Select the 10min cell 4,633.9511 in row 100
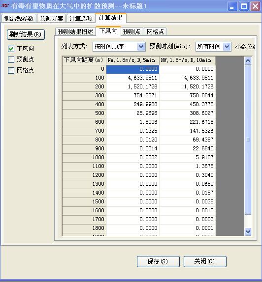The width and height of the screenshot is (262, 282). click(x=187, y=78)
